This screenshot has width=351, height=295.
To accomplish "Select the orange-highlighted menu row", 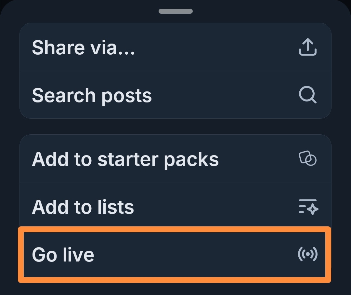I will pos(175,254).
